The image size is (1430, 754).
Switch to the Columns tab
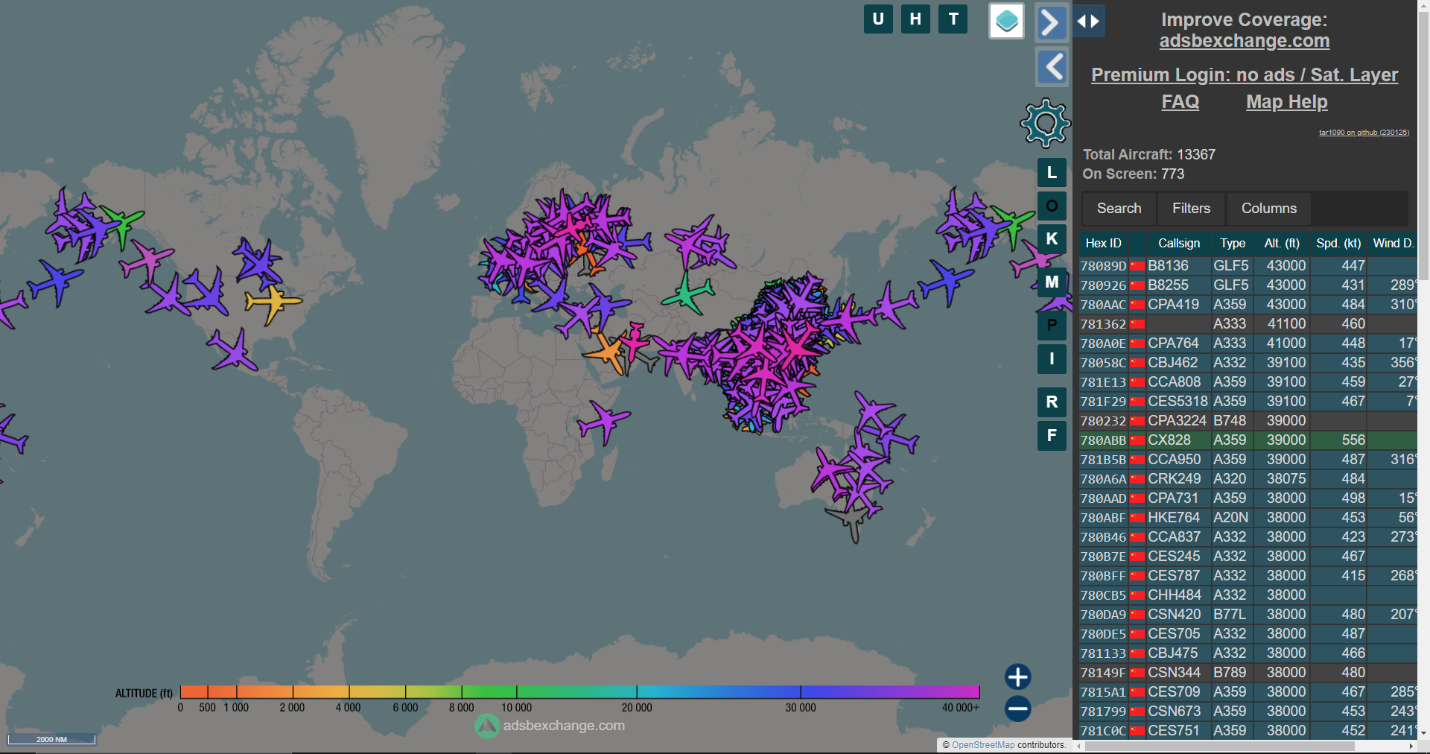click(1268, 209)
